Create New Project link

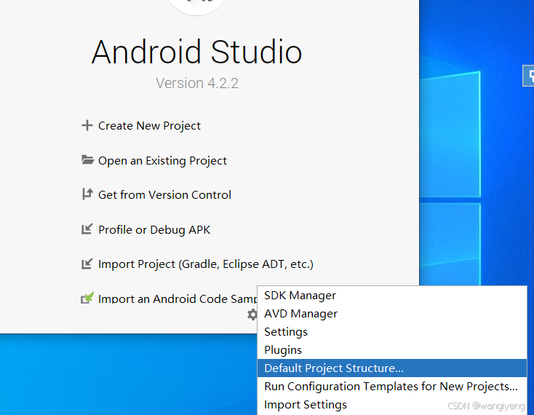pos(149,126)
